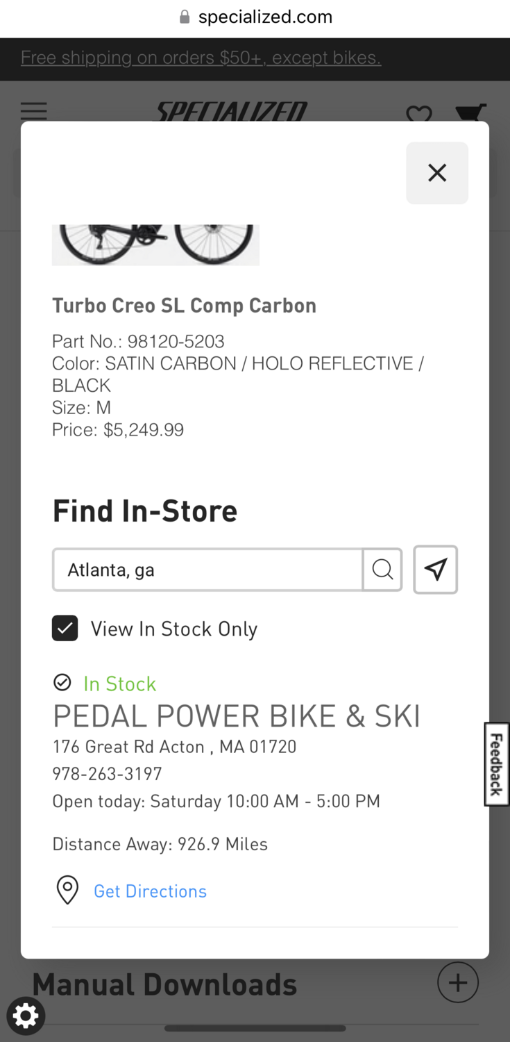Screen dimensions: 510x1042
Task: Click the Specialized logo in header
Action: [230, 112]
